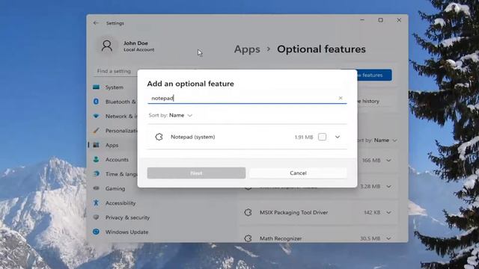Expand Math Recognizer details
The height and width of the screenshot is (269, 479).
tap(388, 238)
